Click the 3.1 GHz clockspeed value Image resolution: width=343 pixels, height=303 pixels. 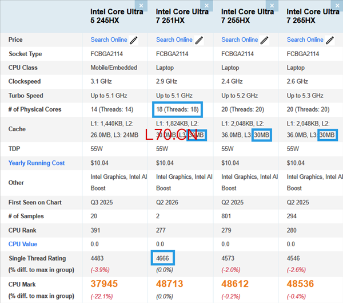click(101, 81)
